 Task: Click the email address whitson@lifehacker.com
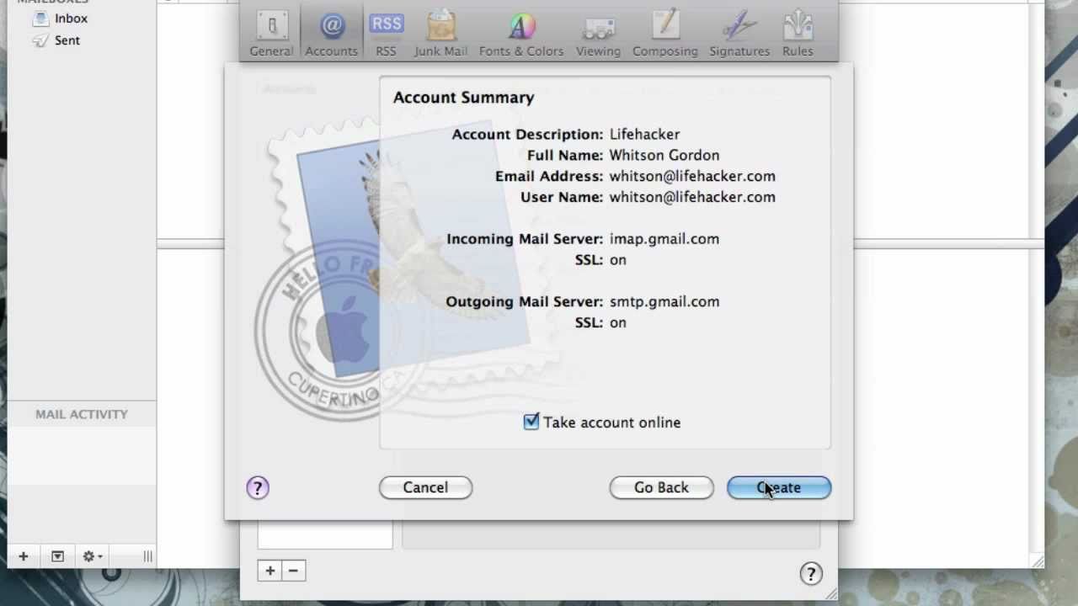(692, 176)
